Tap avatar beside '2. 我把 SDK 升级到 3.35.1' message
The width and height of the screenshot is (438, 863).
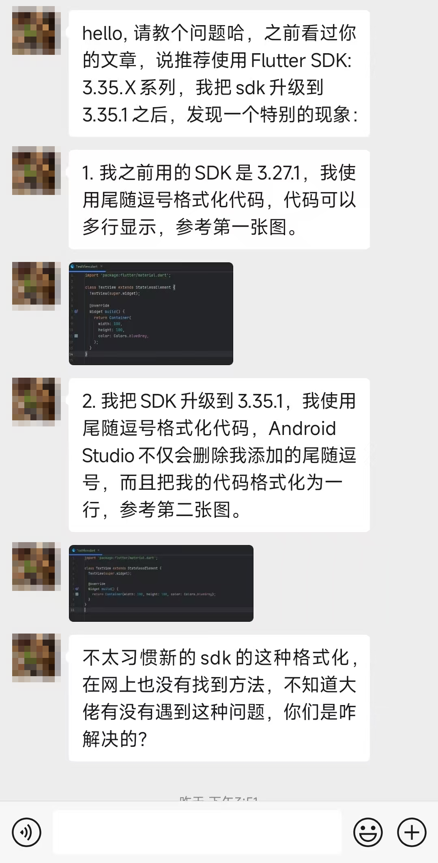tap(36, 402)
